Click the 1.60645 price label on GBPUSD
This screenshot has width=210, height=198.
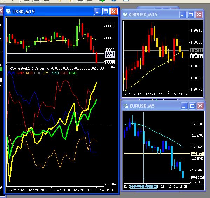point(196,66)
